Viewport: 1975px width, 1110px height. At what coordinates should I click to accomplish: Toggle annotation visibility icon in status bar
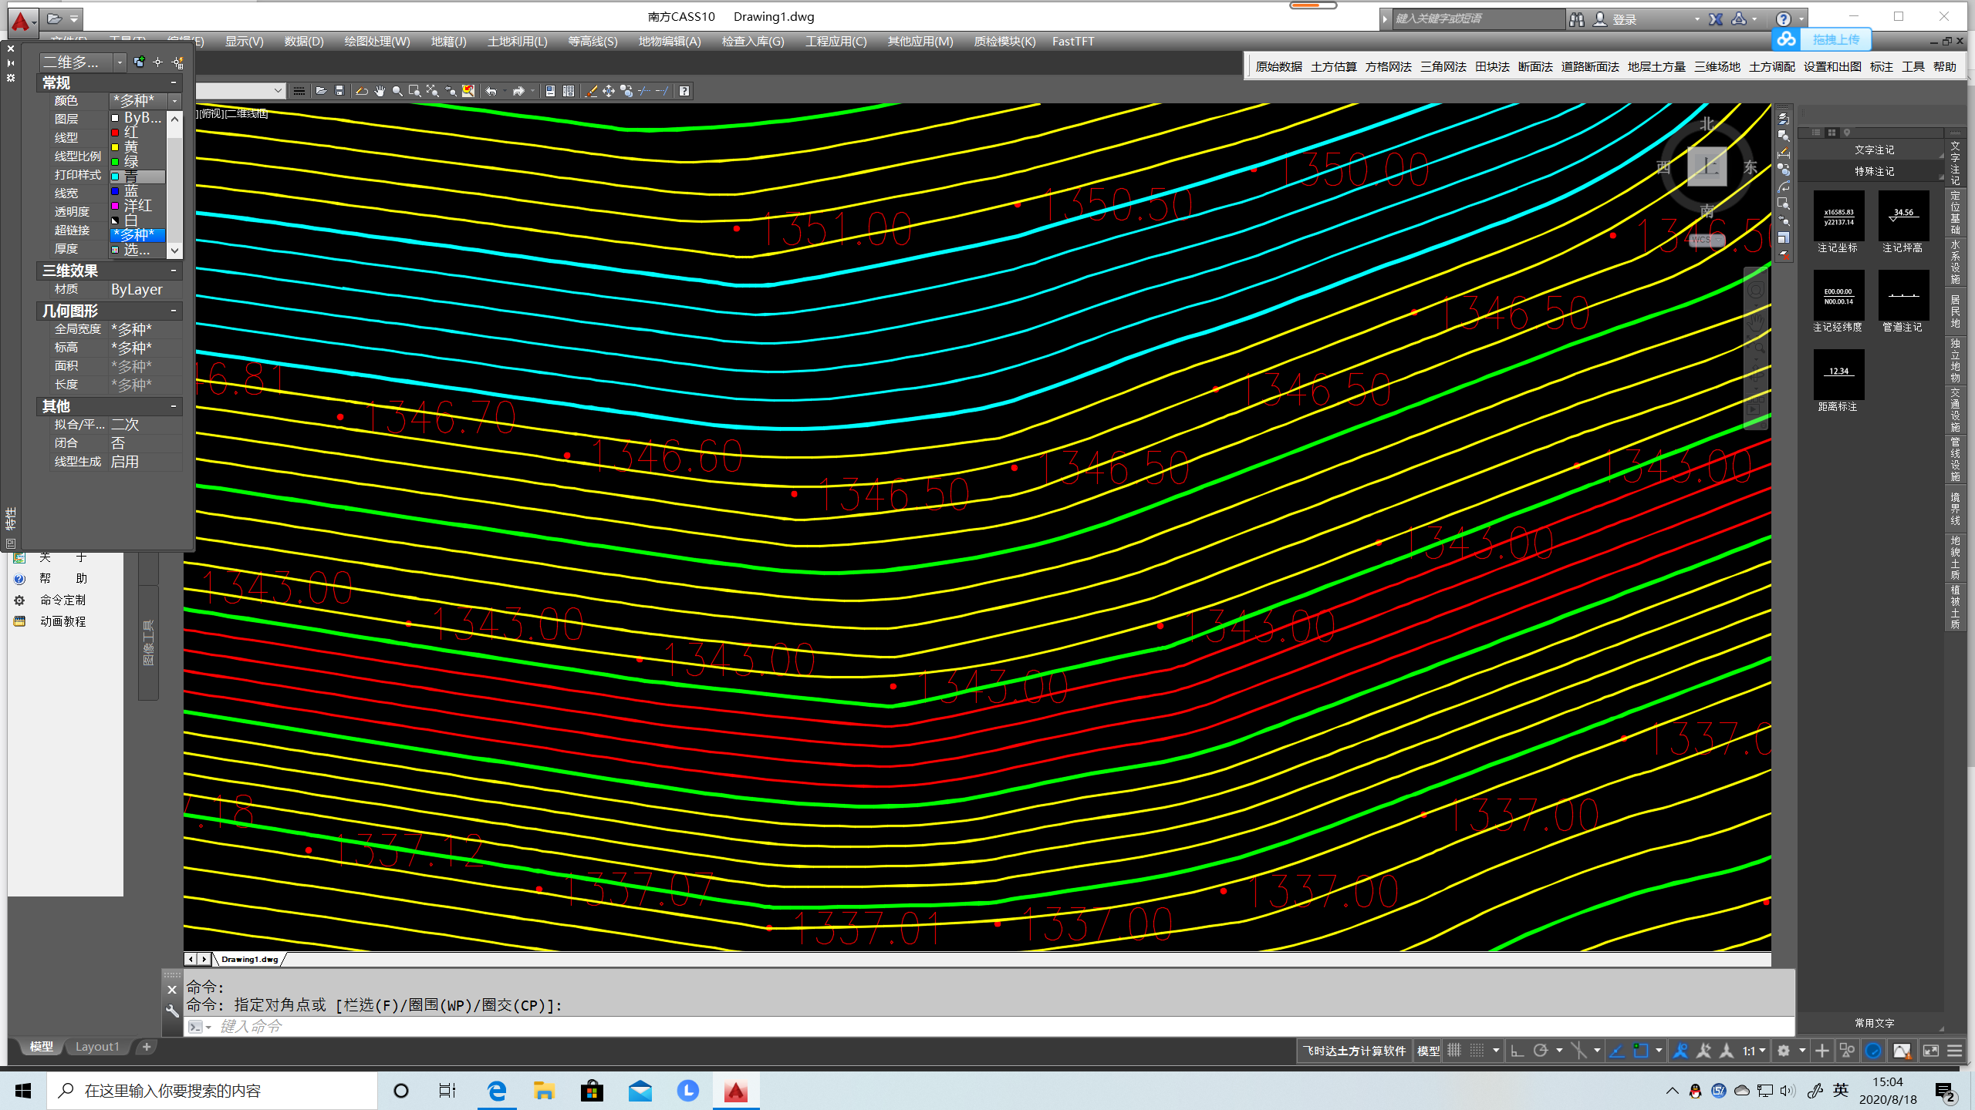click(1680, 1051)
